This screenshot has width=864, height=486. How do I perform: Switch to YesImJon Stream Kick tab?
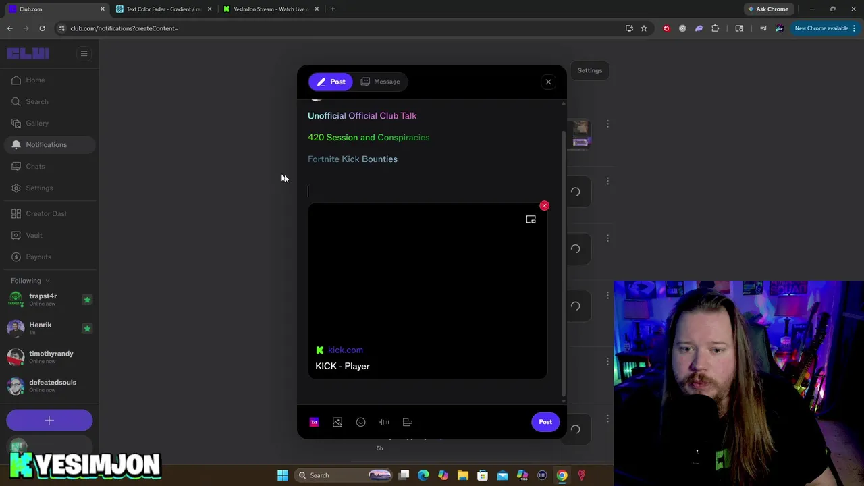coord(270,9)
